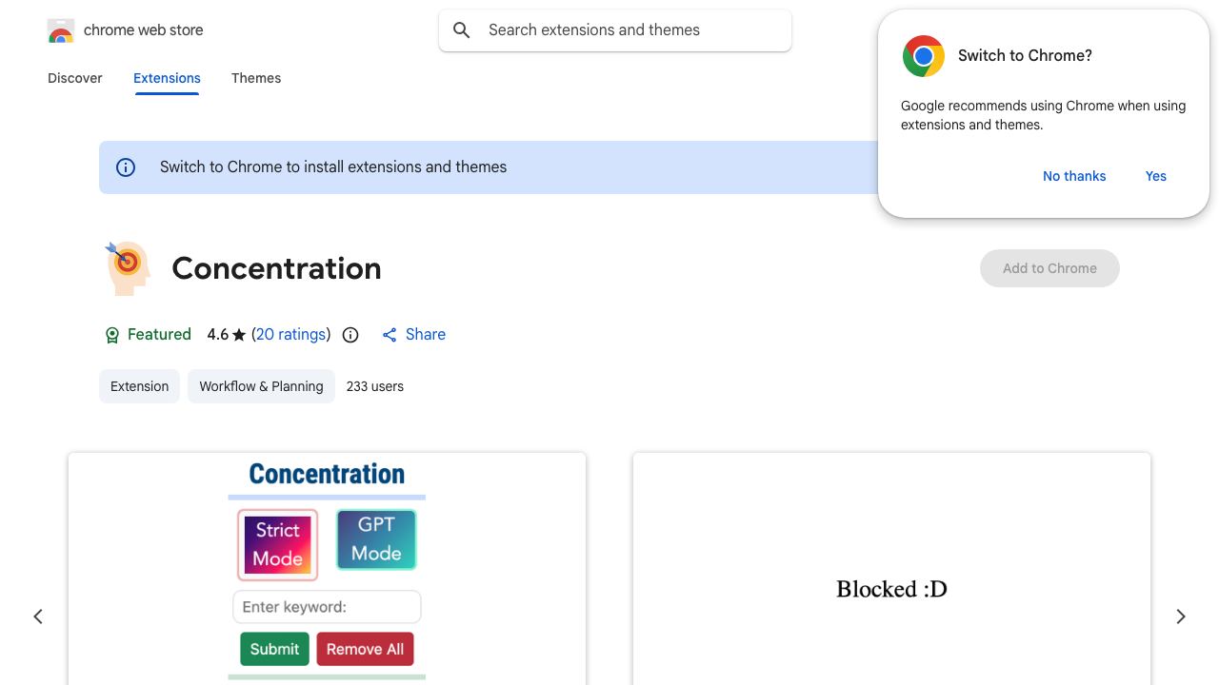This screenshot has height=685, width=1219.
Task: Click the Featured badge icon
Action: (112, 335)
